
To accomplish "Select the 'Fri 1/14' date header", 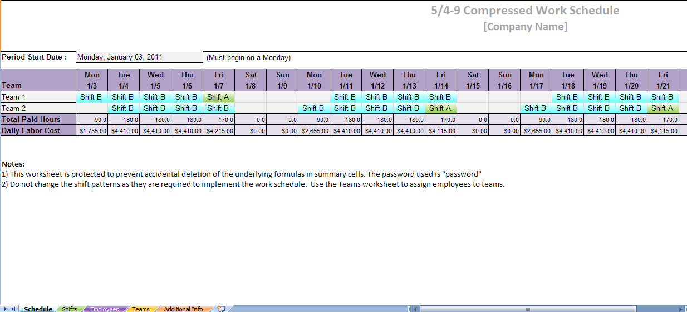I will [441, 80].
